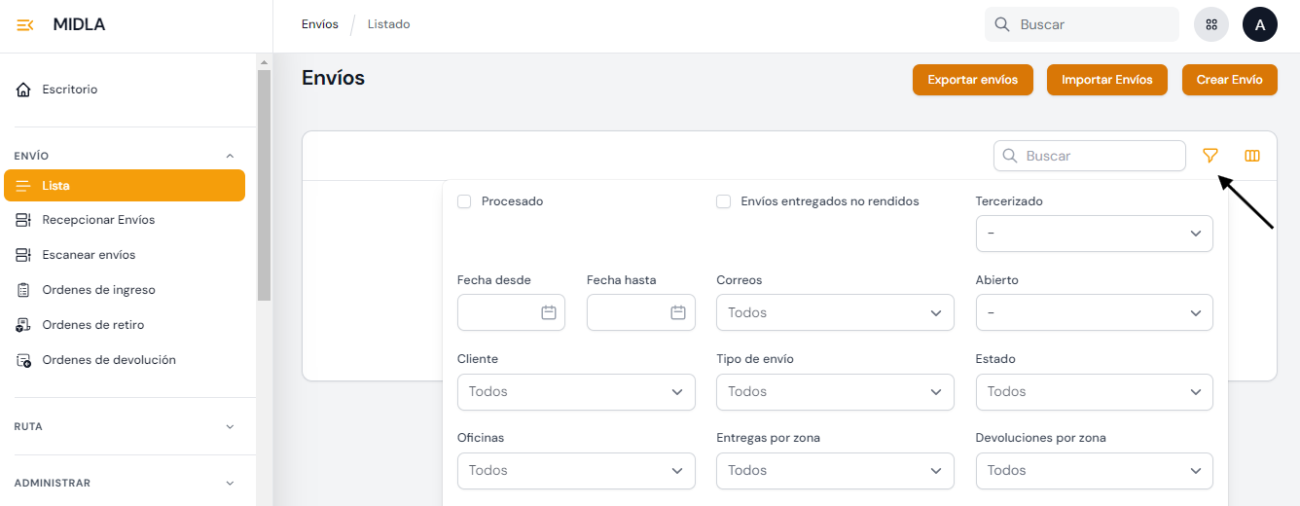Image resolution: width=1300 pixels, height=506 pixels.
Task: Open Recepcionar Envíos in sidebar
Action: click(x=98, y=220)
